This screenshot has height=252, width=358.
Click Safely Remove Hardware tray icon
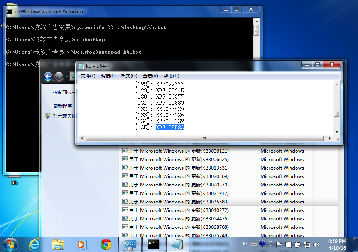[297, 245]
